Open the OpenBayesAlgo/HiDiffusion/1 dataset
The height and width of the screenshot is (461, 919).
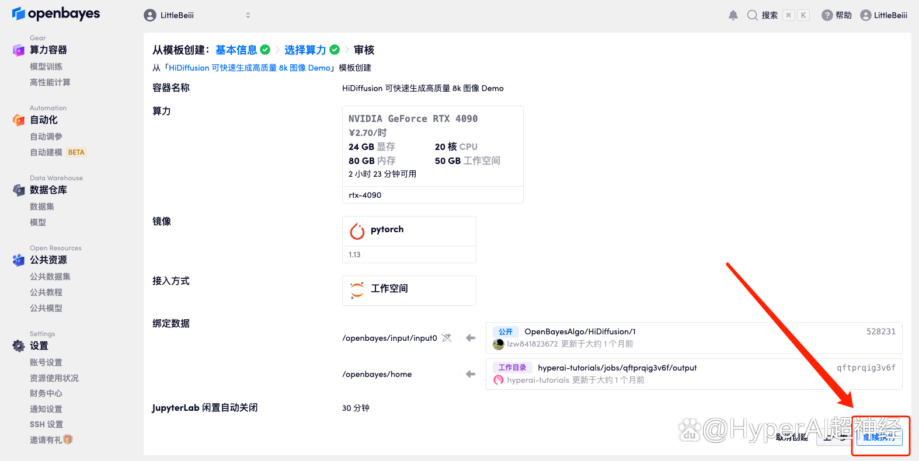pyautogui.click(x=580, y=331)
